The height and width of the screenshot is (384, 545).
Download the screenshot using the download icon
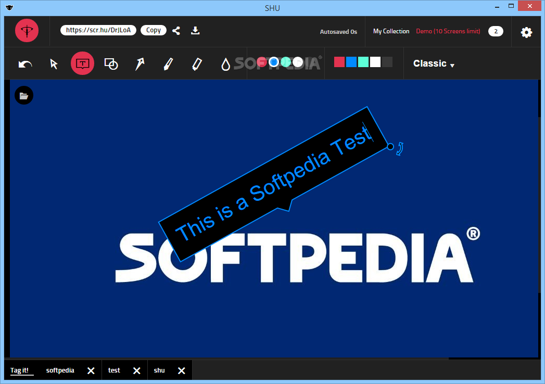(x=195, y=31)
